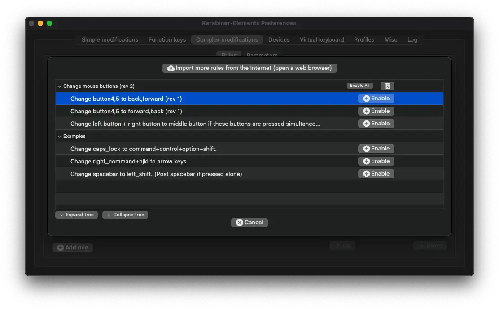Collapse the Change mouse buttons (rev 2) group
The image size is (499, 309).
pyautogui.click(x=60, y=86)
